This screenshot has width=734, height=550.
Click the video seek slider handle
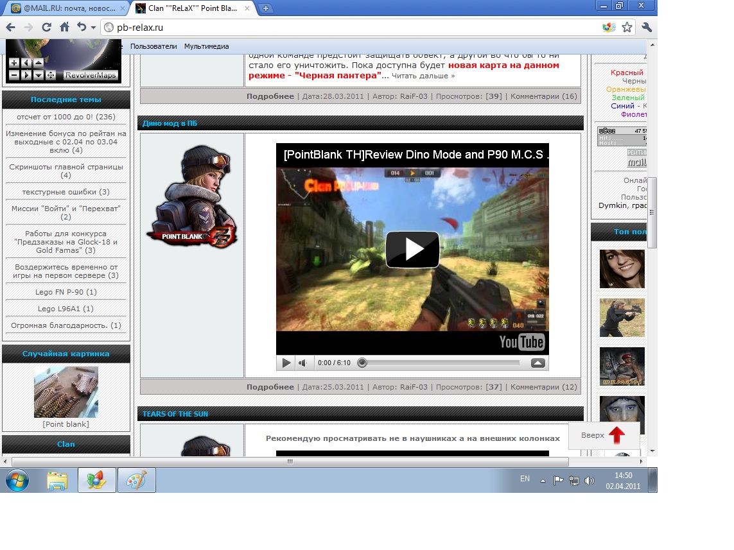tap(362, 363)
